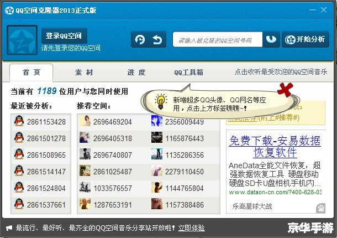Switch to the 进度 tab
337x238 pixels.
pos(136,73)
